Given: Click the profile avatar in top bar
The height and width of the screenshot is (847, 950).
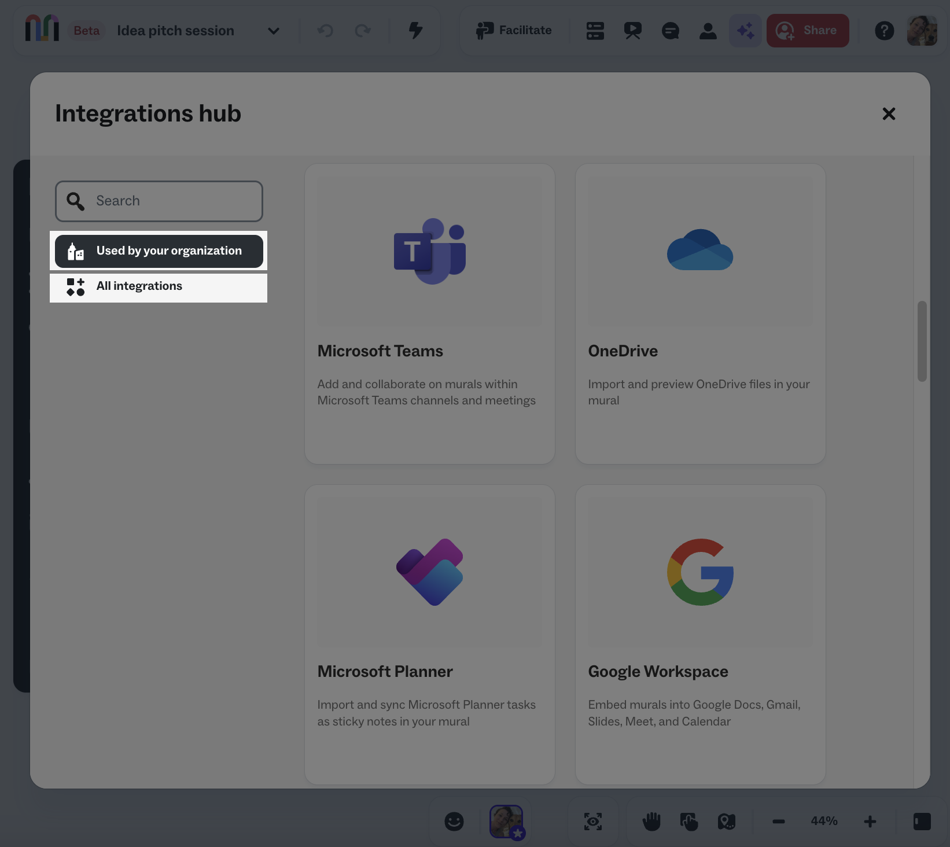Looking at the screenshot, I should pos(922,31).
